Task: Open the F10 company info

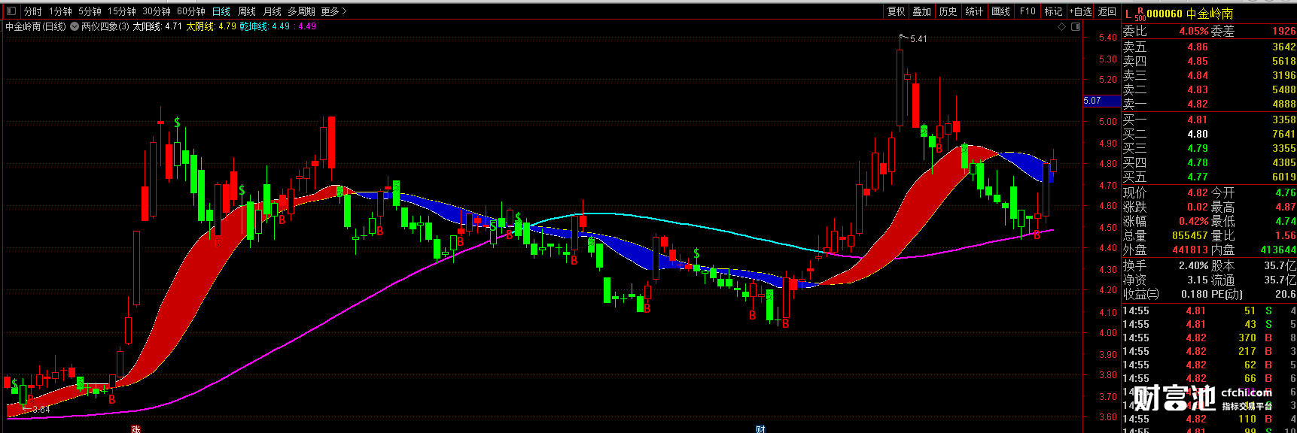Action: 1028,11
